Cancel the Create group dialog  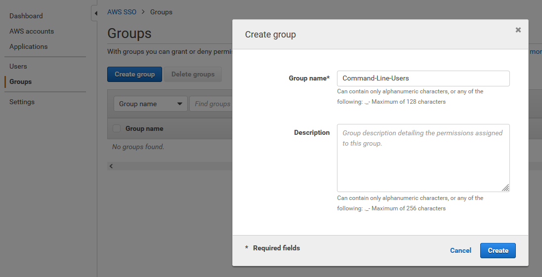click(460, 250)
